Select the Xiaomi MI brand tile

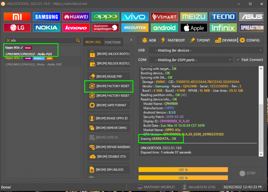(x=17, y=17)
